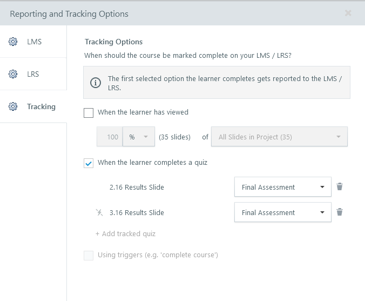365x301 pixels.
Task: Delete the 3.16 Results Slide tracked quiz
Action: point(340,212)
